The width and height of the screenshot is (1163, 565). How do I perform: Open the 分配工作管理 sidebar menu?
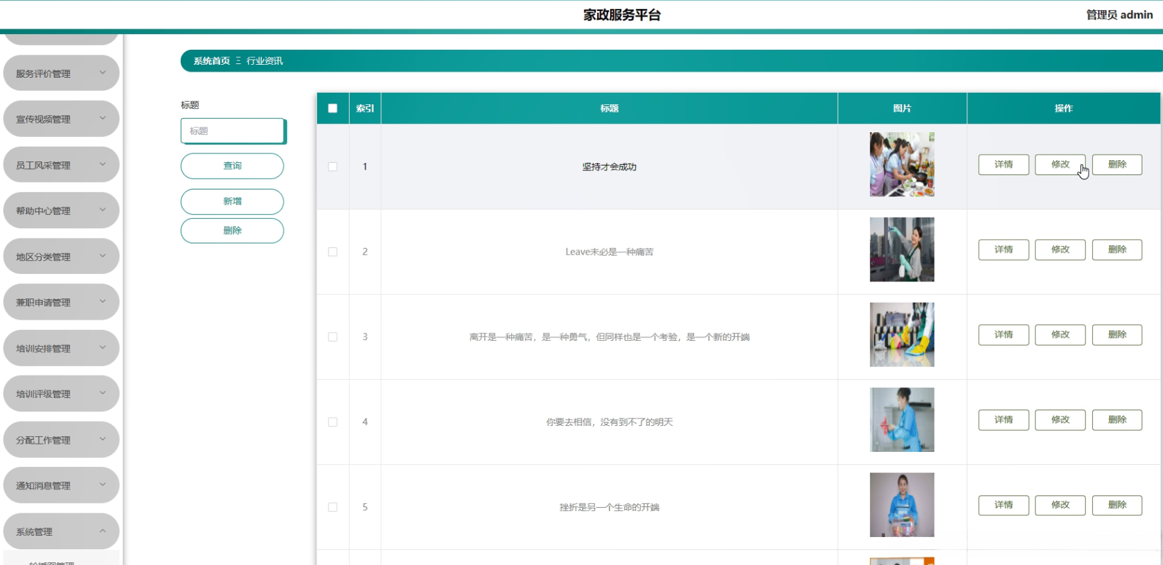coord(61,440)
